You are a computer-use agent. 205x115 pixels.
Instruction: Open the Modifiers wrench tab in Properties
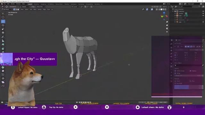[171, 66]
